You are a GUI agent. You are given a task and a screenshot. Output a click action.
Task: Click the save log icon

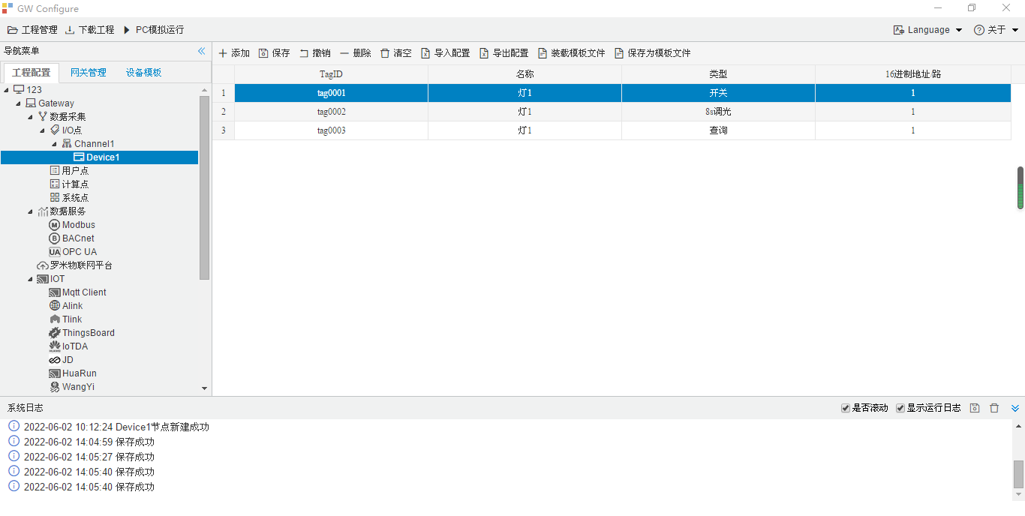pyautogui.click(x=975, y=408)
